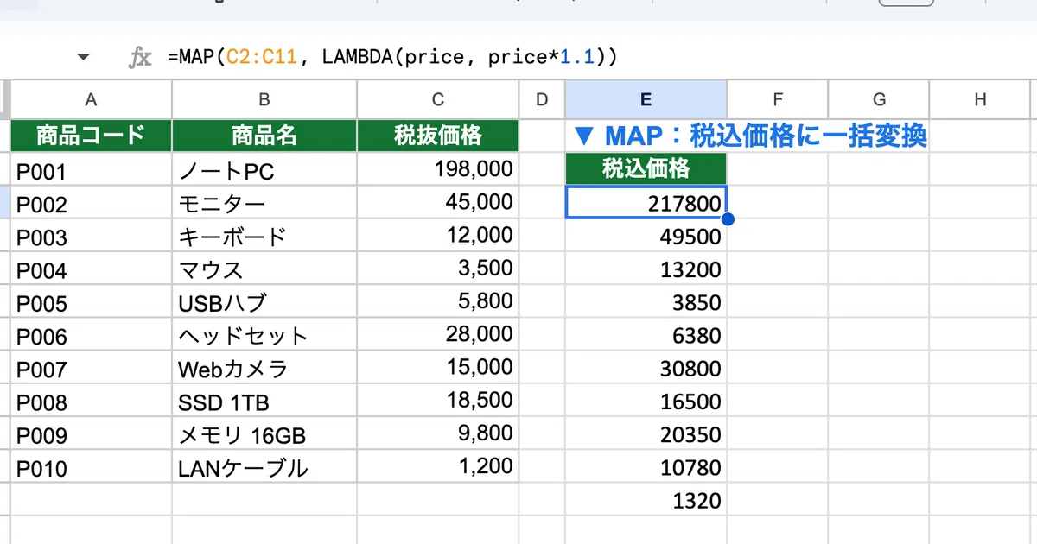
Task: Open the name box dropdown arrow
Action: click(x=83, y=58)
